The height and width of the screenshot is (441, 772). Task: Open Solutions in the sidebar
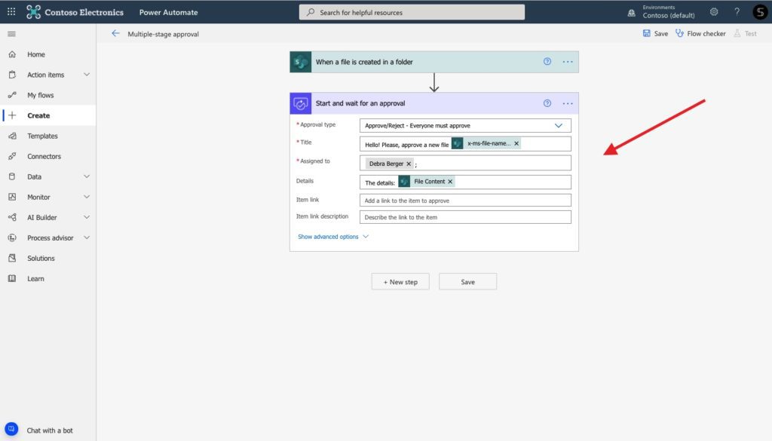[x=41, y=258]
